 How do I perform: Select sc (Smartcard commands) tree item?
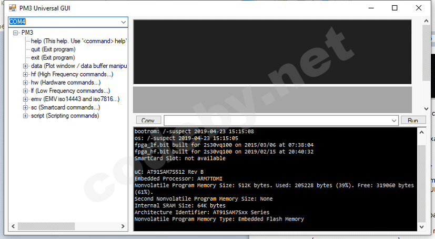pos(65,108)
